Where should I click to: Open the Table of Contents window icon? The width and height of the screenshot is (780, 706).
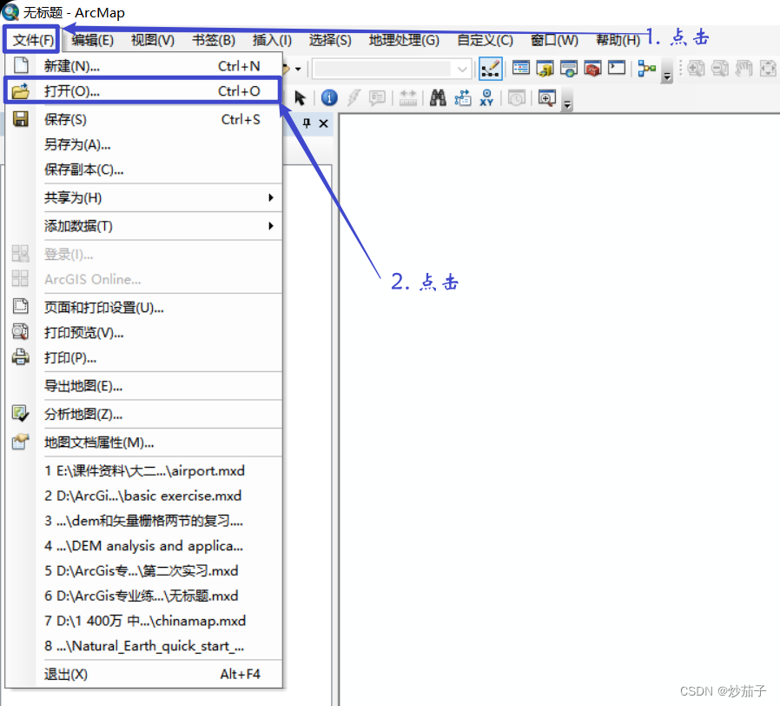coord(521,68)
